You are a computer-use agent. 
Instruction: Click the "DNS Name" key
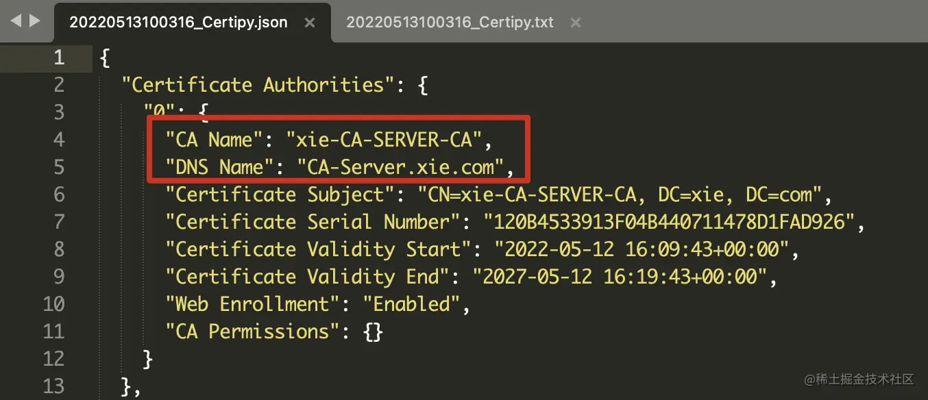pyautogui.click(x=220, y=167)
